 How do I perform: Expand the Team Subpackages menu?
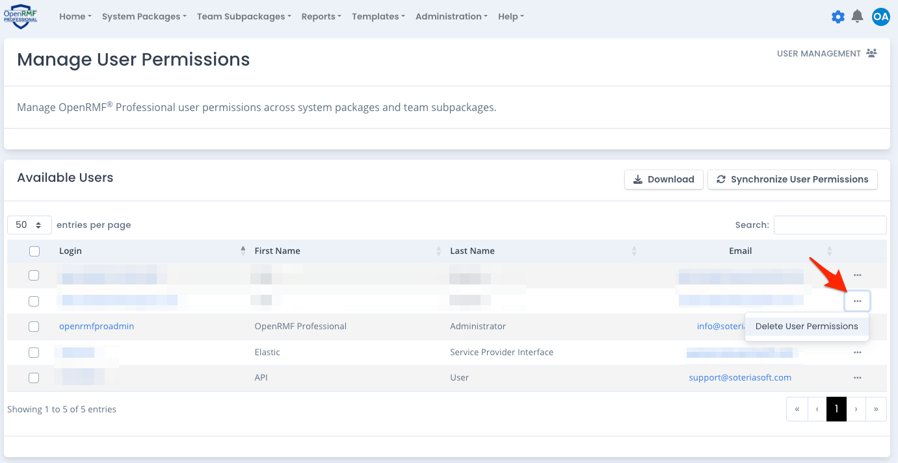244,16
